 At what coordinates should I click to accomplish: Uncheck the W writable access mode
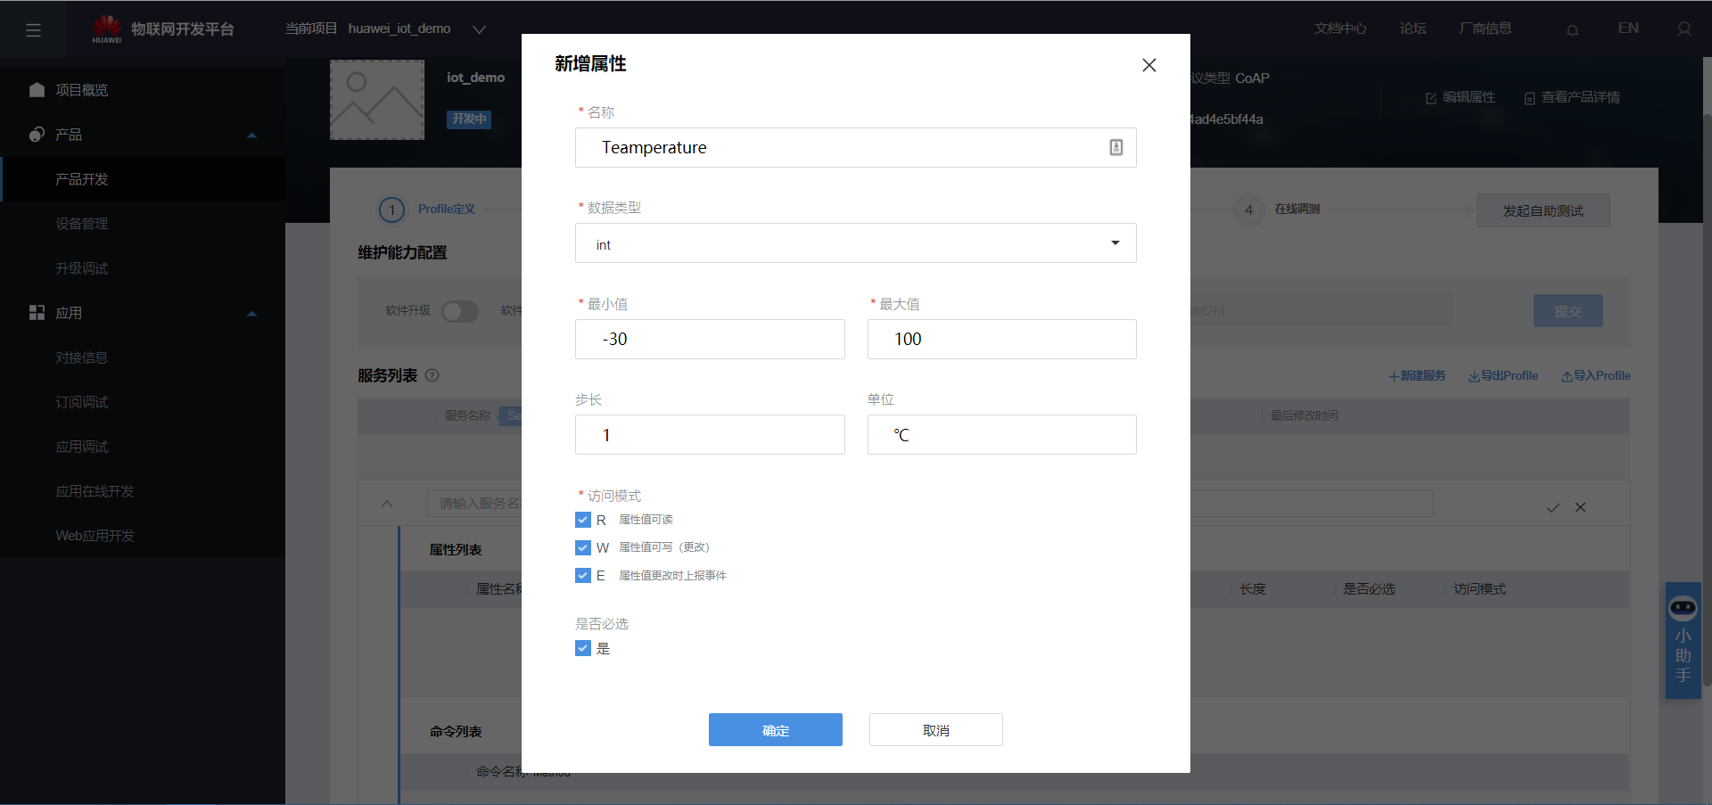[x=582, y=547]
